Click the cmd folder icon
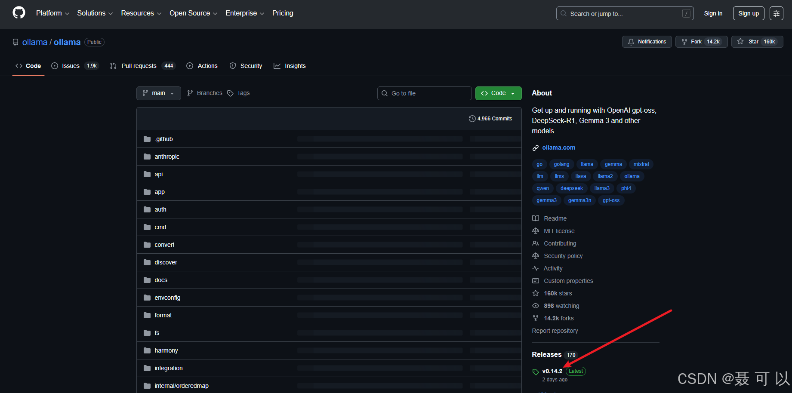Viewport: 792px width, 393px height. (147, 227)
